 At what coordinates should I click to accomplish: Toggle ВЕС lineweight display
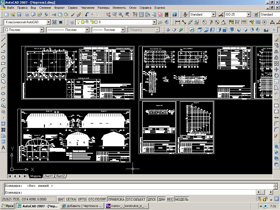point(170,199)
